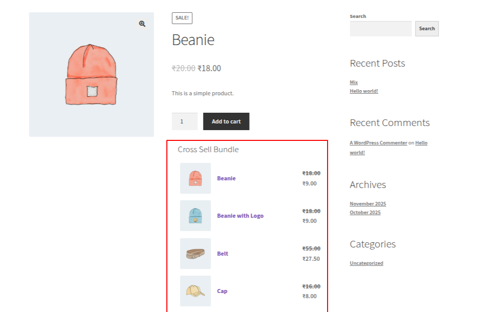Image resolution: width=477 pixels, height=312 pixels.
Task: Open the Beanie link in Cross Sell Bundle
Action: 226,178
